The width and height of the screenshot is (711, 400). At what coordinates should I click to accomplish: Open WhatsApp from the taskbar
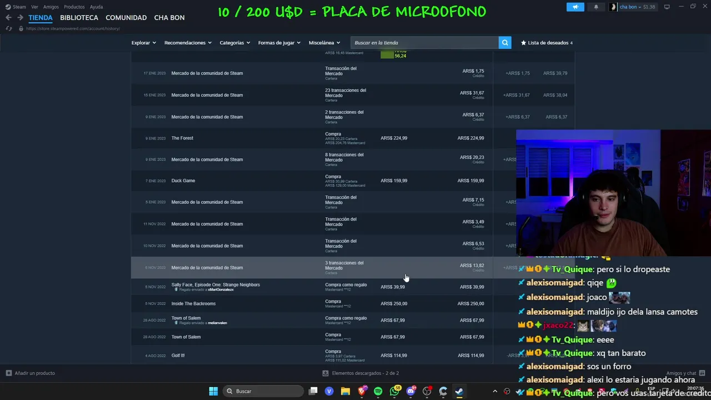[394, 391]
